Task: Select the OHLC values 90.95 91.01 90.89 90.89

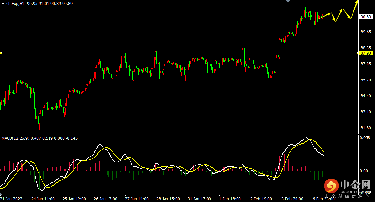Action: click(x=50, y=4)
